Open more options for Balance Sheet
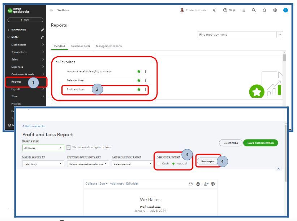The width and height of the screenshot is (297, 221). 145,80
